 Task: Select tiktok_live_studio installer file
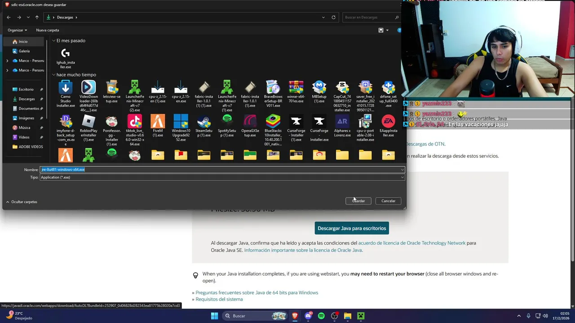tap(135, 131)
